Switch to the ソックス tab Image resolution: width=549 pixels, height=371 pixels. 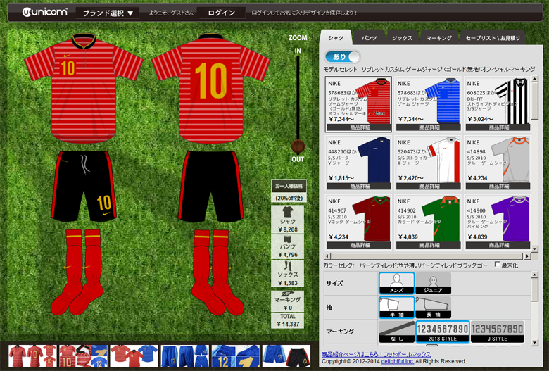point(402,38)
